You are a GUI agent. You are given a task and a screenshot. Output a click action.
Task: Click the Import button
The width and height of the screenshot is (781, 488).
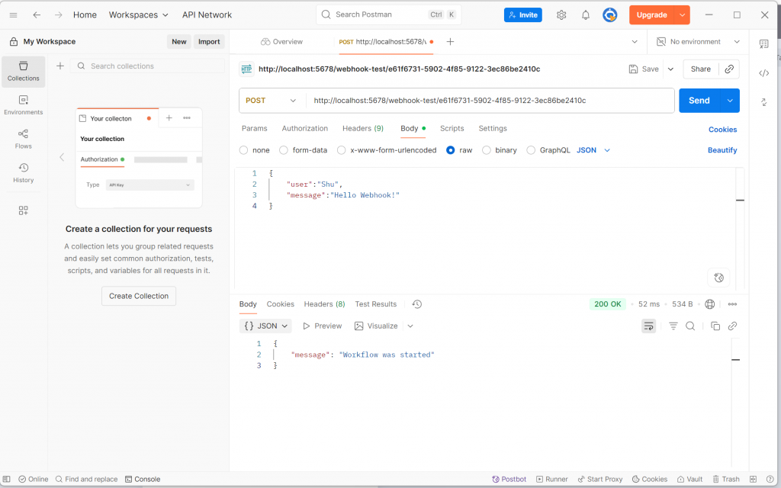click(209, 42)
